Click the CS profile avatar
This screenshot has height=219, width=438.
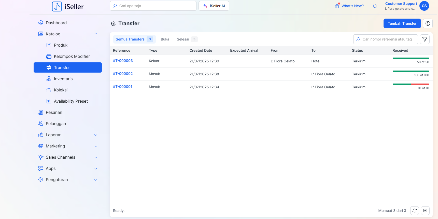[424, 6]
